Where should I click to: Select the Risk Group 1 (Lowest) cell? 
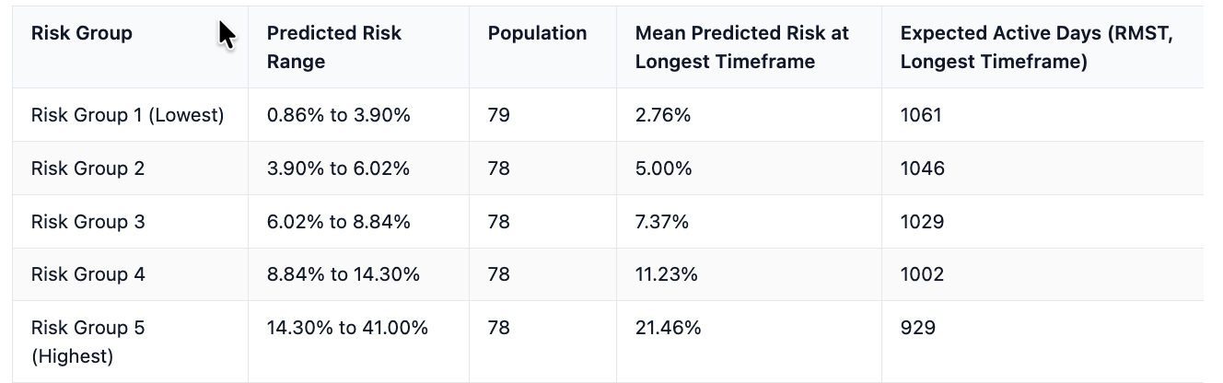128,115
